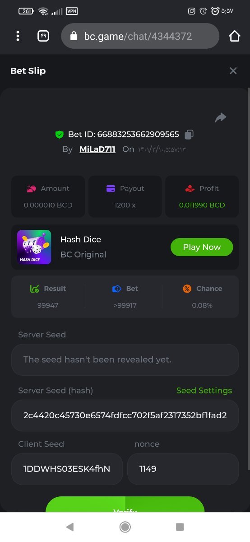Open MiLaD711 user profile
This screenshot has width=250, height=542.
(x=97, y=149)
